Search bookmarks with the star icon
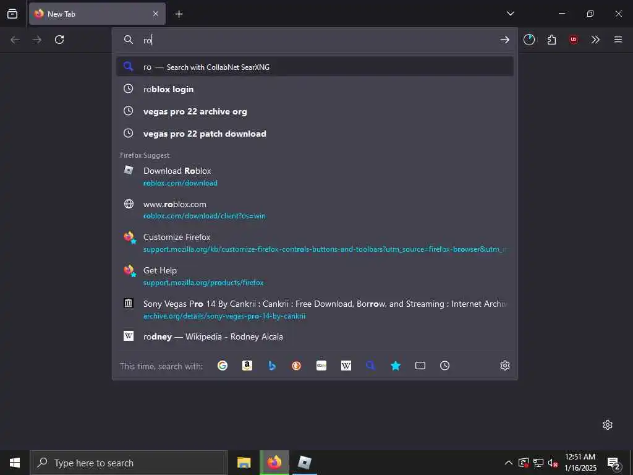 coord(395,366)
